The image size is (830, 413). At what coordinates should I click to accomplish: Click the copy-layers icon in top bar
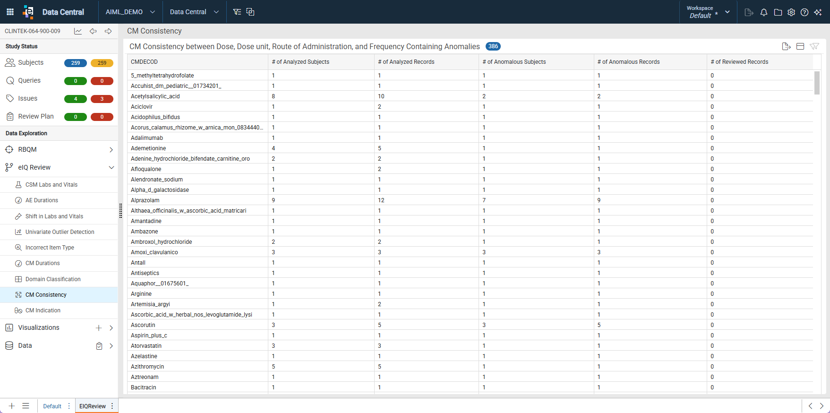pos(250,12)
